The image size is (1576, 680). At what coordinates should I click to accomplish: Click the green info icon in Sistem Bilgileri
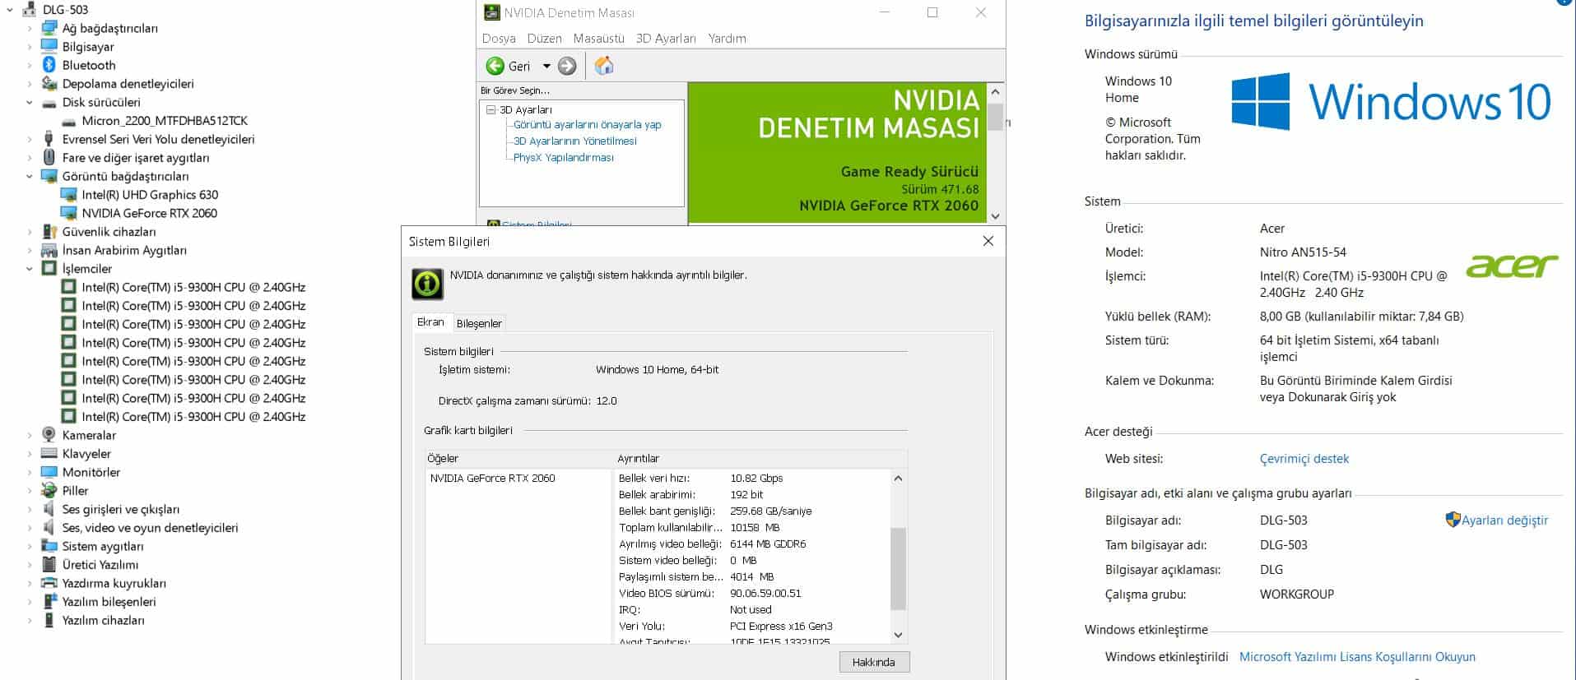coord(427,284)
